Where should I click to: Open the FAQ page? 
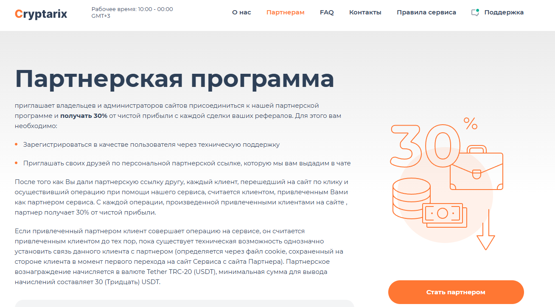pos(327,12)
